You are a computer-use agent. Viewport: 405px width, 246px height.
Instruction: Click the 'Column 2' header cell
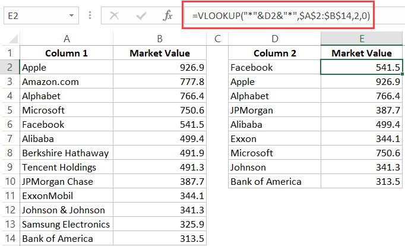click(x=274, y=53)
